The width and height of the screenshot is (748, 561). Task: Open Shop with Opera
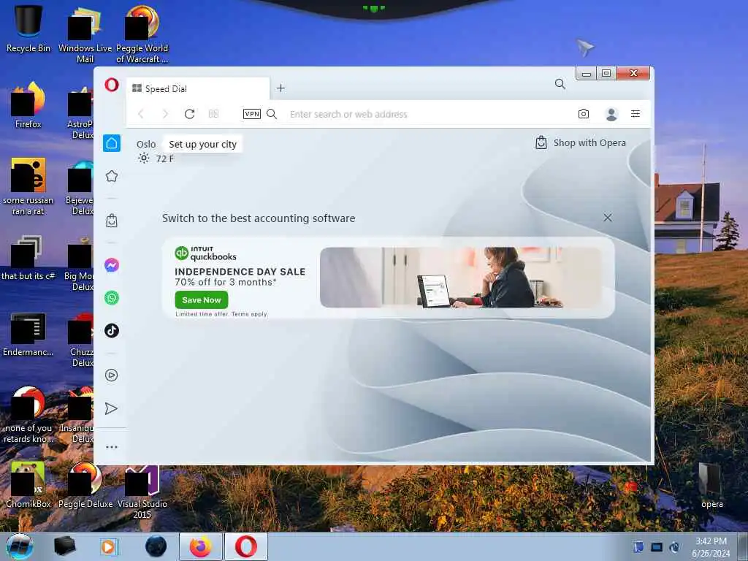click(x=581, y=142)
